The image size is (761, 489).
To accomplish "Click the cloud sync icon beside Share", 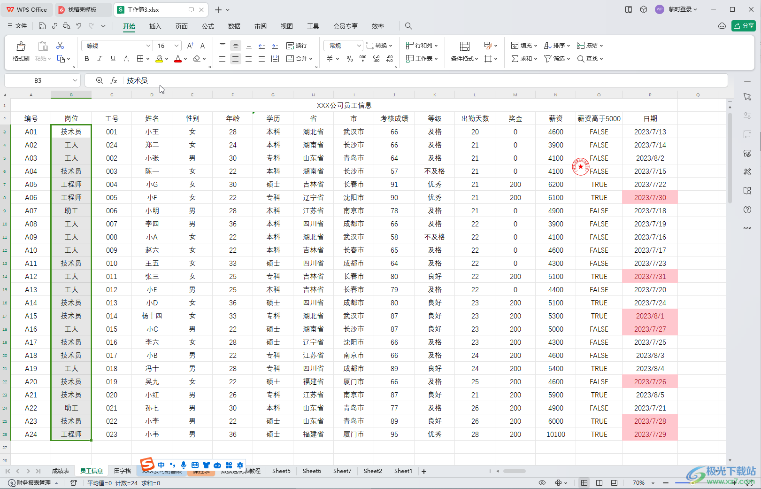I will [x=722, y=26].
